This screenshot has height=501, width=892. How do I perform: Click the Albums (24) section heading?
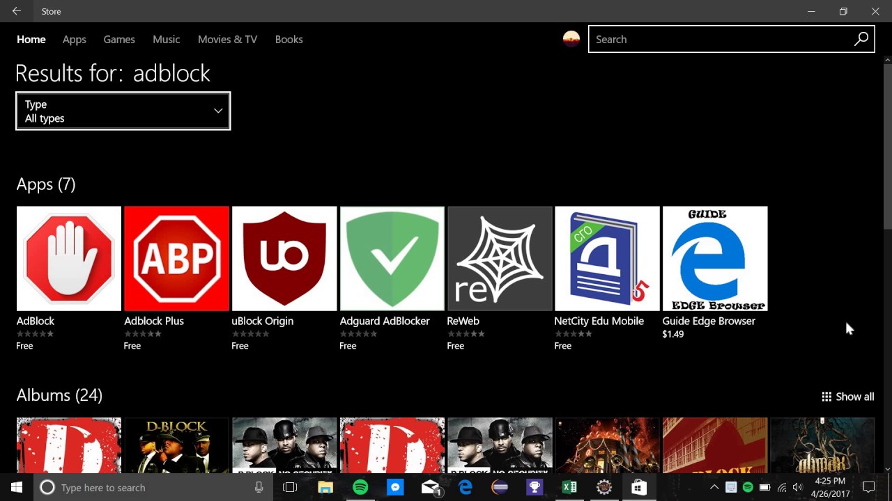[x=59, y=395]
